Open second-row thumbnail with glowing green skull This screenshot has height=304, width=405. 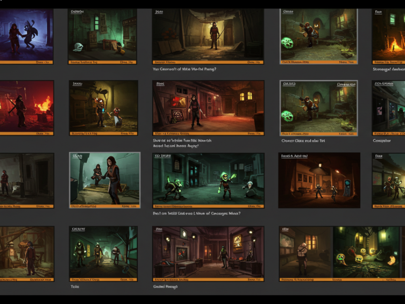(319, 108)
